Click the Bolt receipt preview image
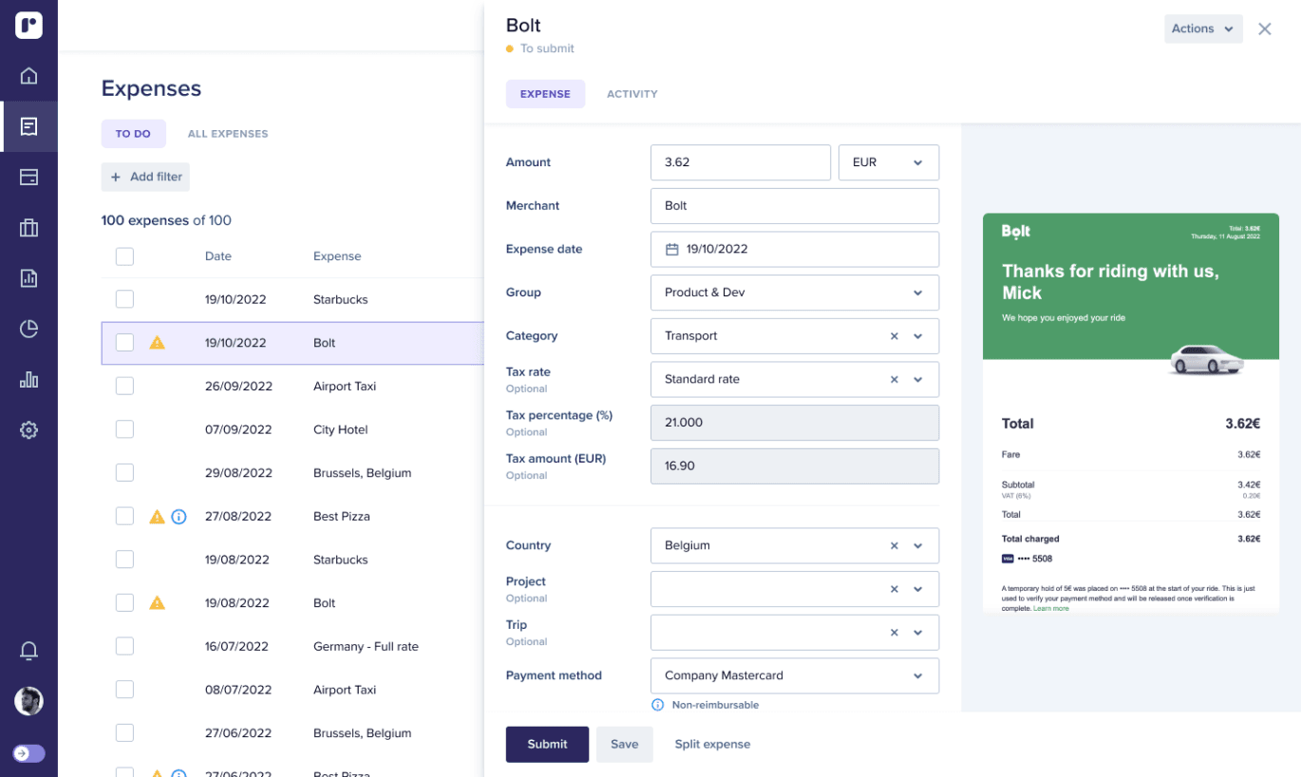This screenshot has height=777, width=1301. 1130,412
